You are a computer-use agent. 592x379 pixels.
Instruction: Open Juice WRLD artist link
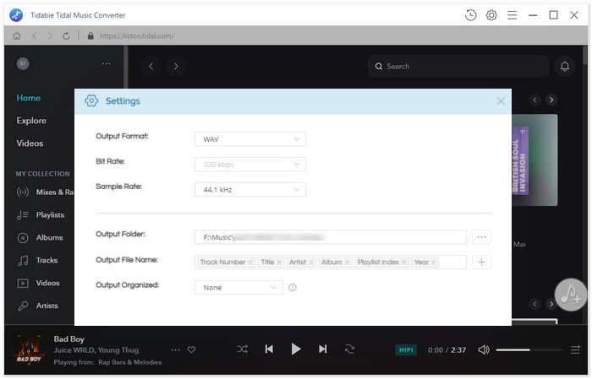click(73, 350)
